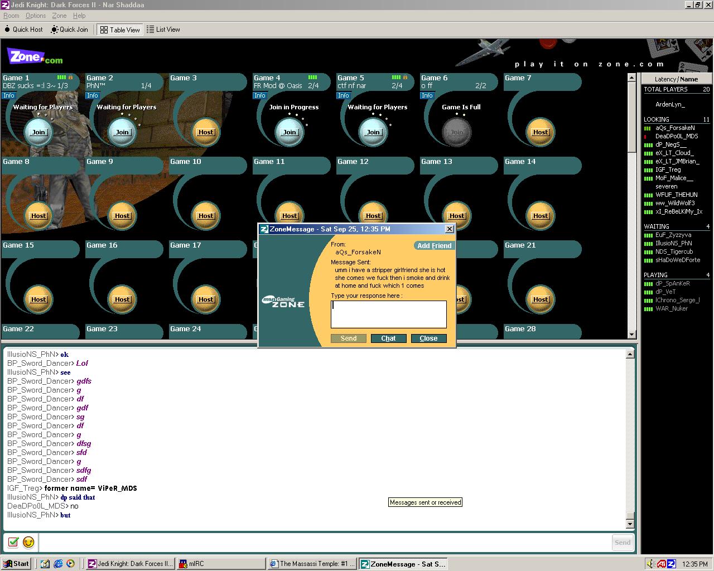714x571 pixels.
Task: Select player IllusioNS_PhN in waiting list
Action: [673, 243]
